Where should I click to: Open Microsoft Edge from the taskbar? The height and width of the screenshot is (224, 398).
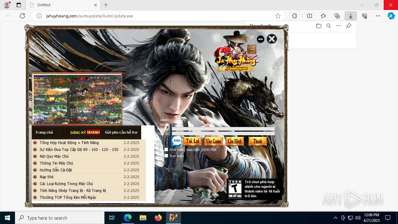[128, 218]
